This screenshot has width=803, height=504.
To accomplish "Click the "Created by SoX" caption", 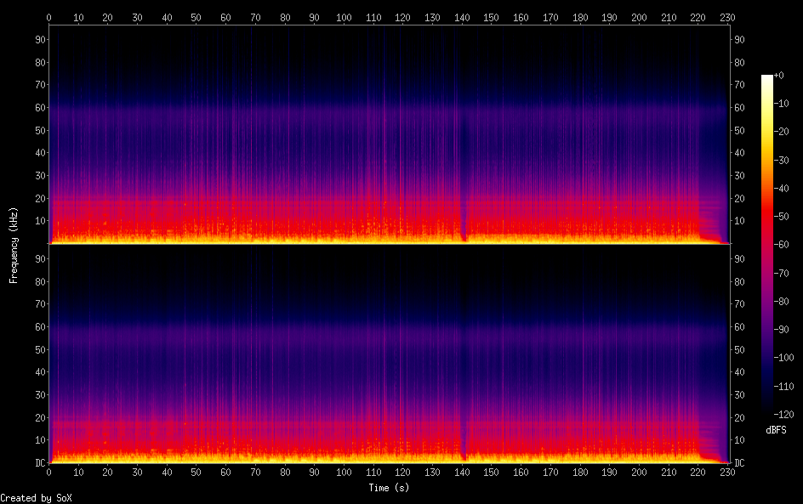I will (x=36, y=498).
